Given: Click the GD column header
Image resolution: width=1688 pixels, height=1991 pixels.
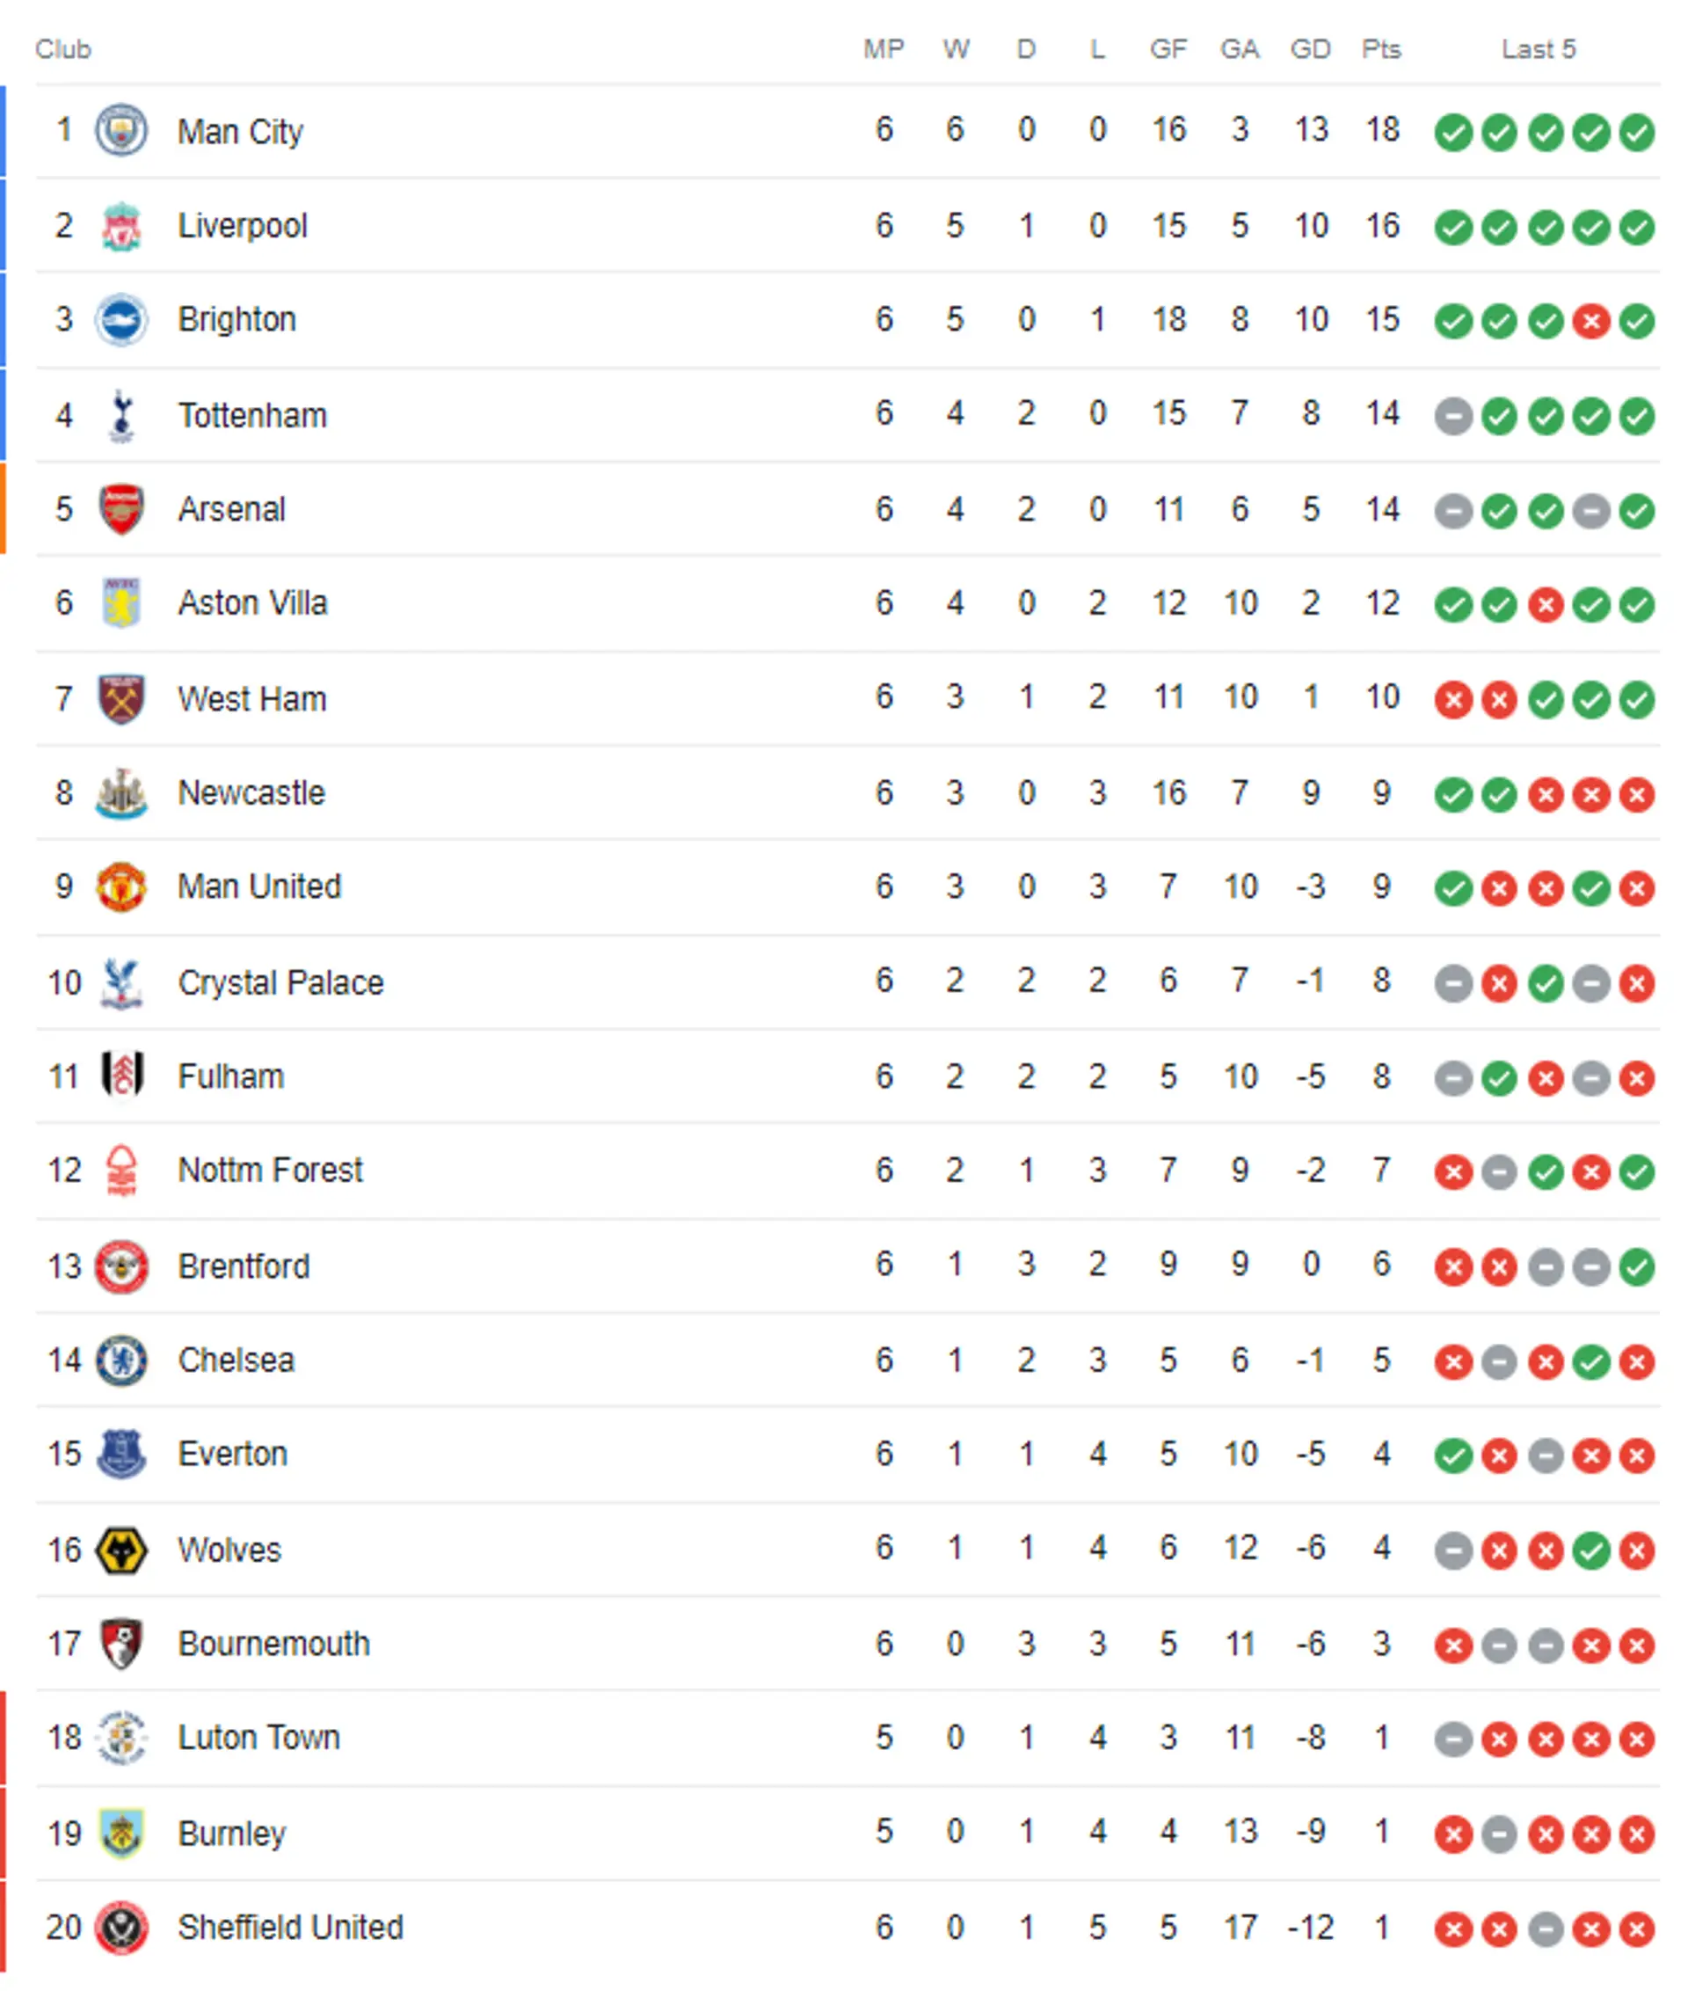Looking at the screenshot, I should pos(1311,49).
